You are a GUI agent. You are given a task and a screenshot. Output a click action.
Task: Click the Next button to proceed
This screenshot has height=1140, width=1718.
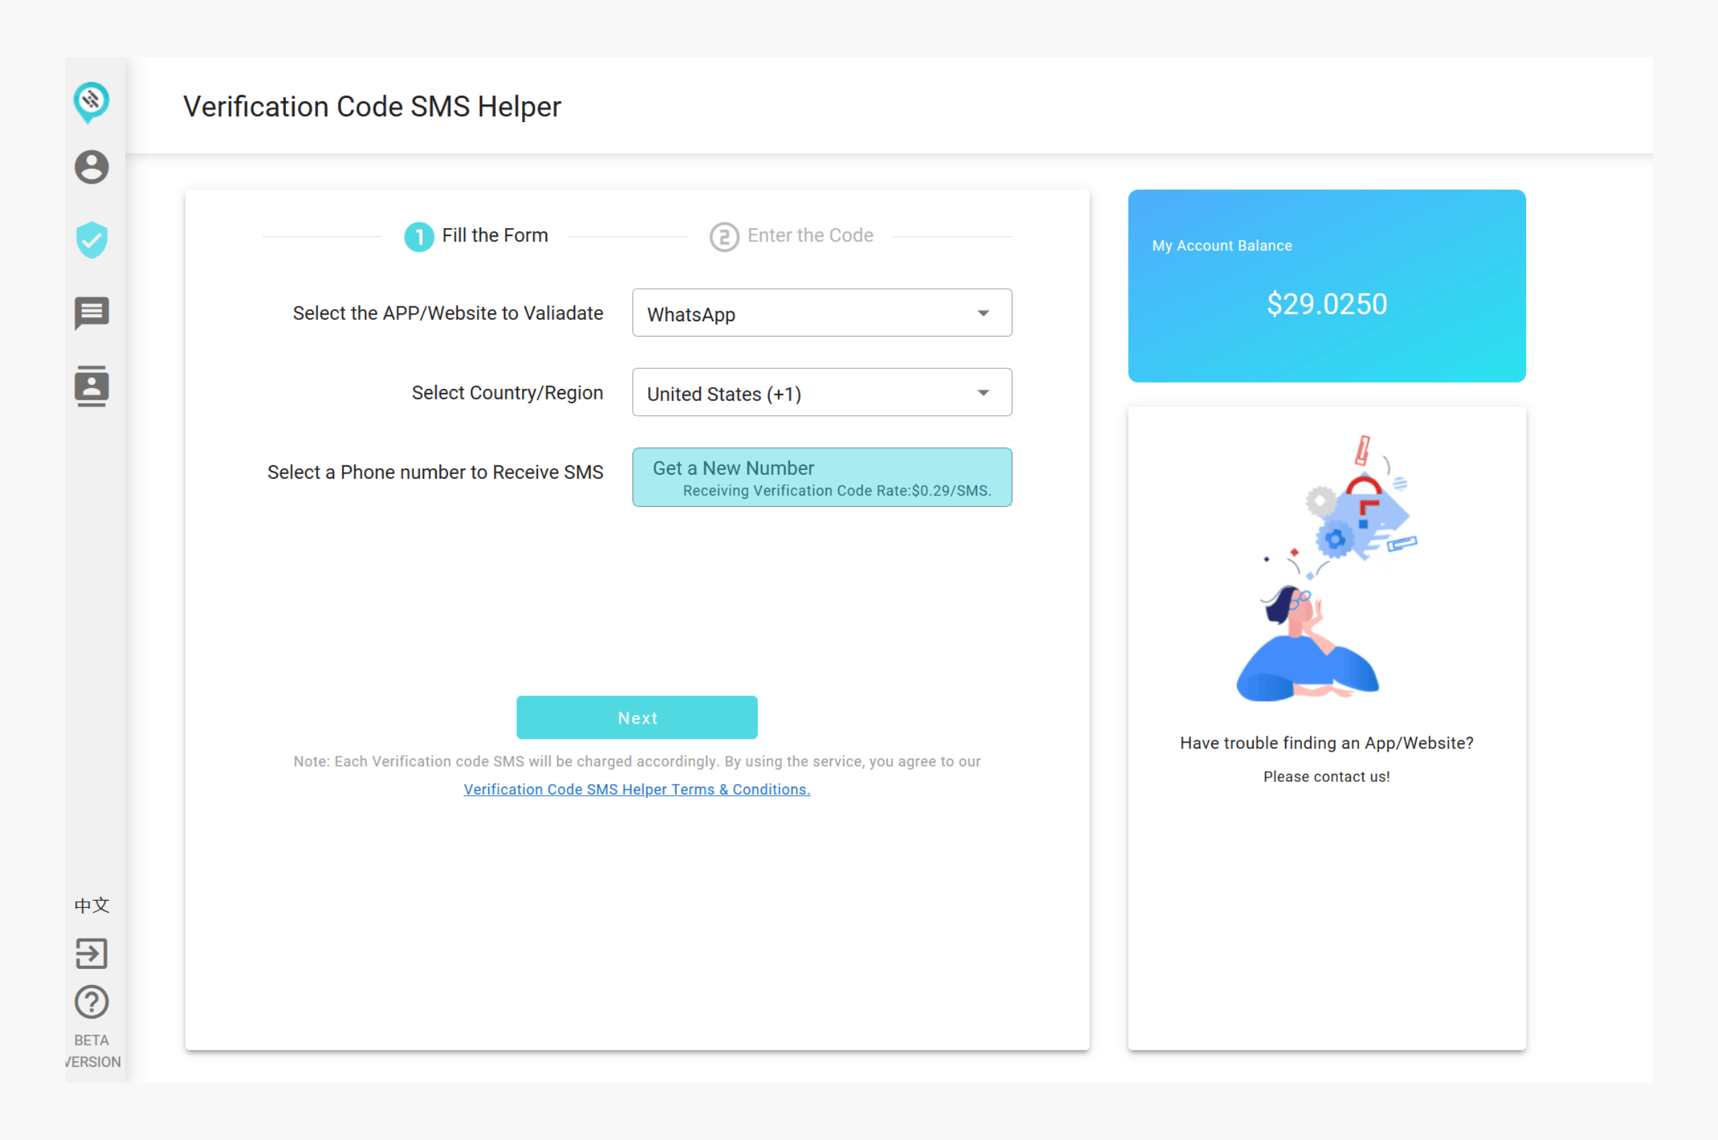pyautogui.click(x=638, y=716)
